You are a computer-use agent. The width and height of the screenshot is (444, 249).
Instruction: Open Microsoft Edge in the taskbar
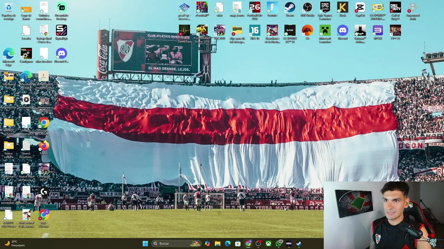tap(228, 243)
